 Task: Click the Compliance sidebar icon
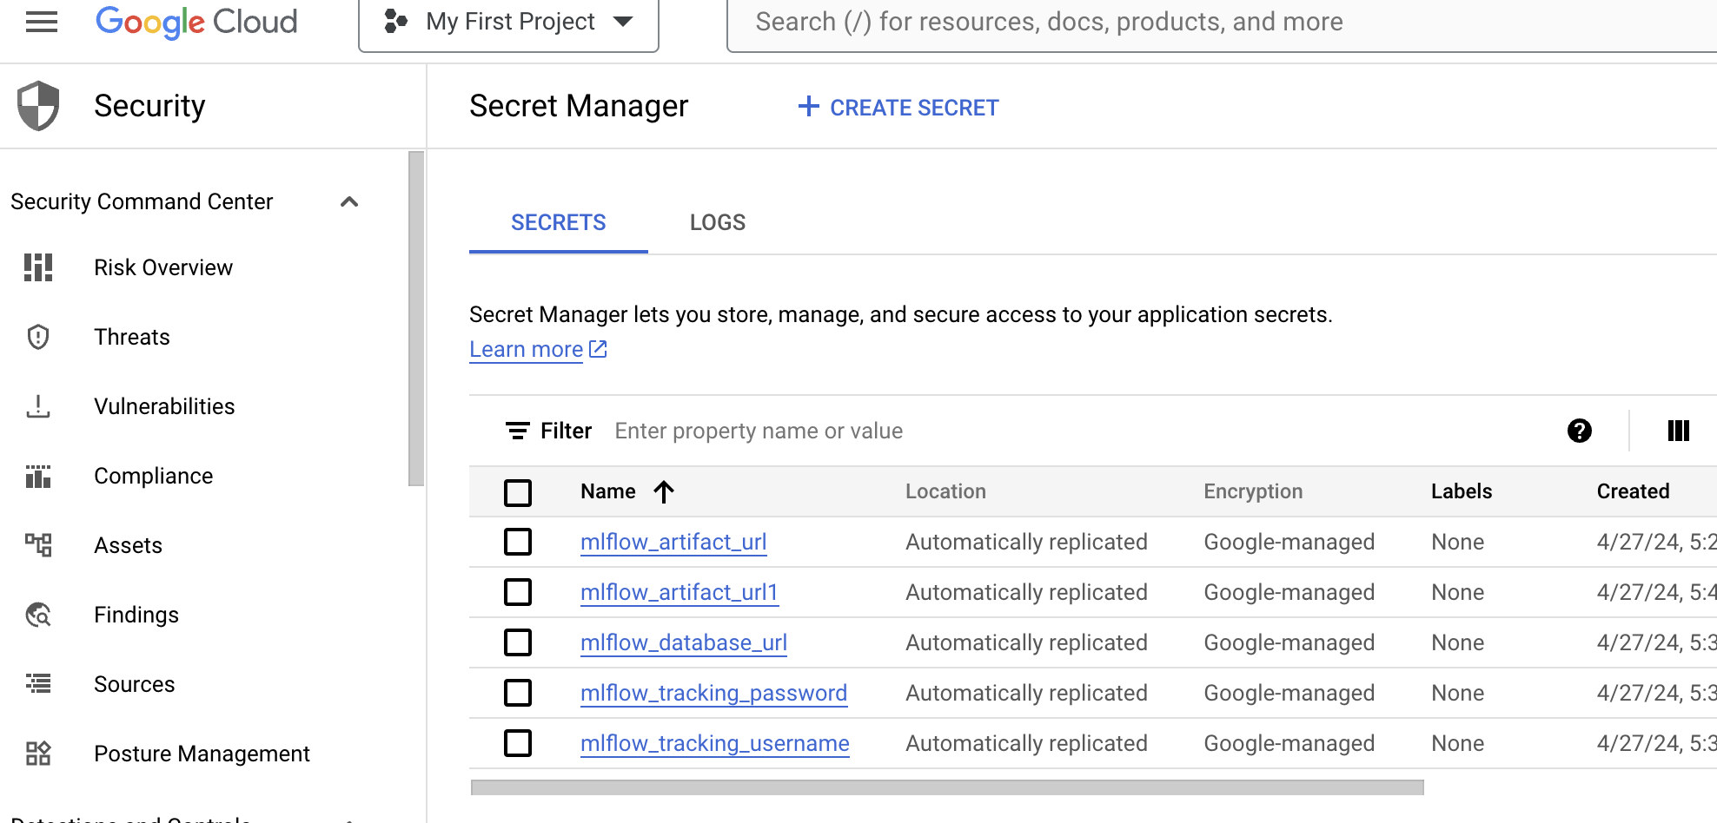click(x=37, y=476)
